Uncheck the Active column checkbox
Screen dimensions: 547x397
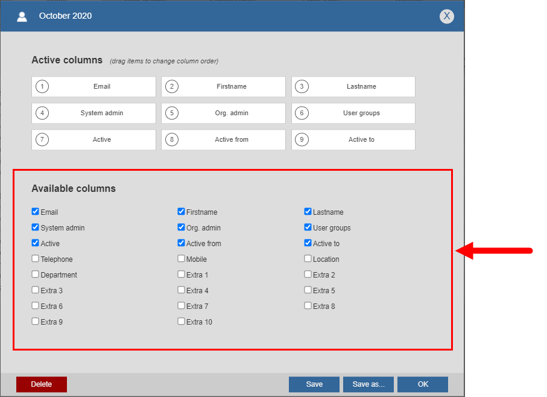click(x=35, y=243)
